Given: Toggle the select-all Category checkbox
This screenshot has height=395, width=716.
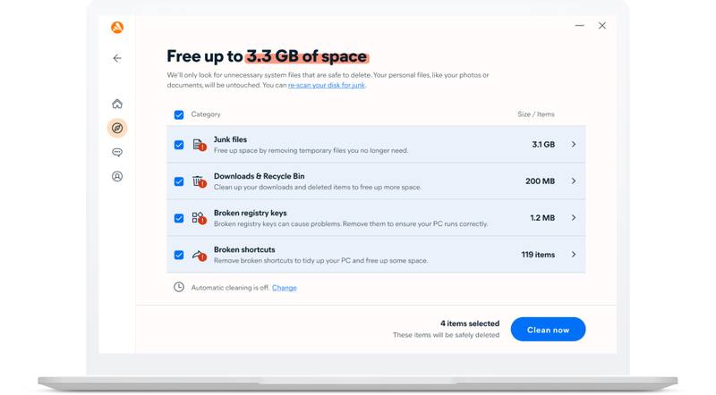Looking at the screenshot, I should (179, 115).
